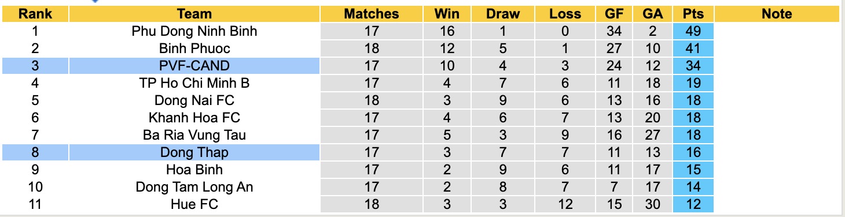This screenshot has width=845, height=217.
Task: Select Dong Tam Long An team
Action: coord(194,187)
